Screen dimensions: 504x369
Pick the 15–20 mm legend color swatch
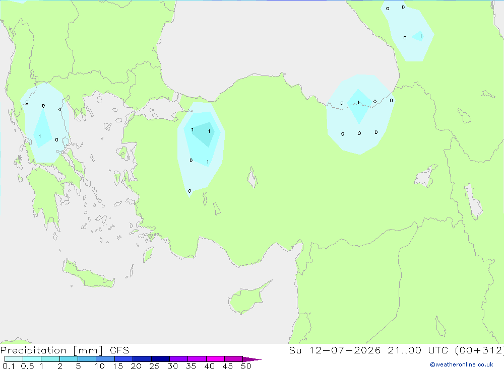(123, 359)
